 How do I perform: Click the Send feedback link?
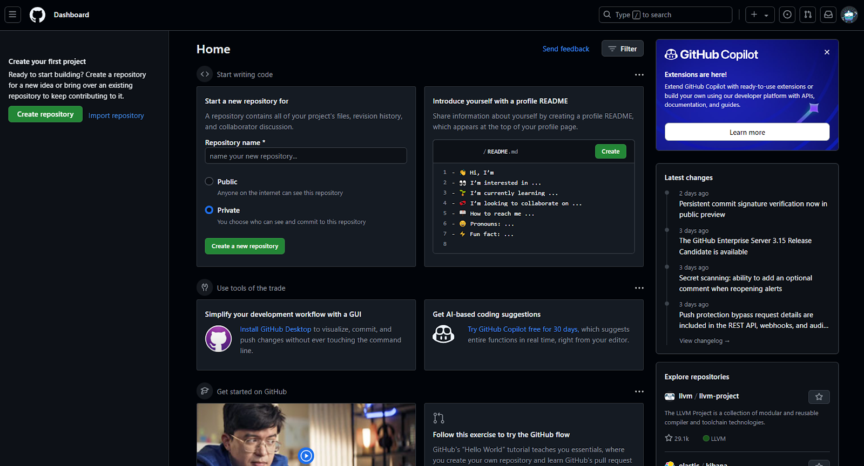(x=566, y=49)
